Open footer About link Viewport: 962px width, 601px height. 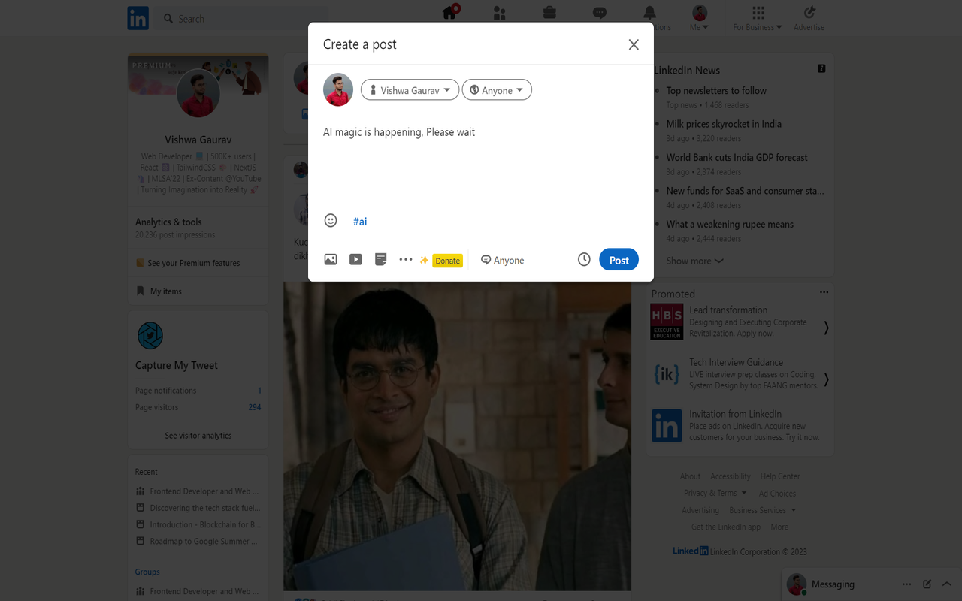(x=690, y=476)
